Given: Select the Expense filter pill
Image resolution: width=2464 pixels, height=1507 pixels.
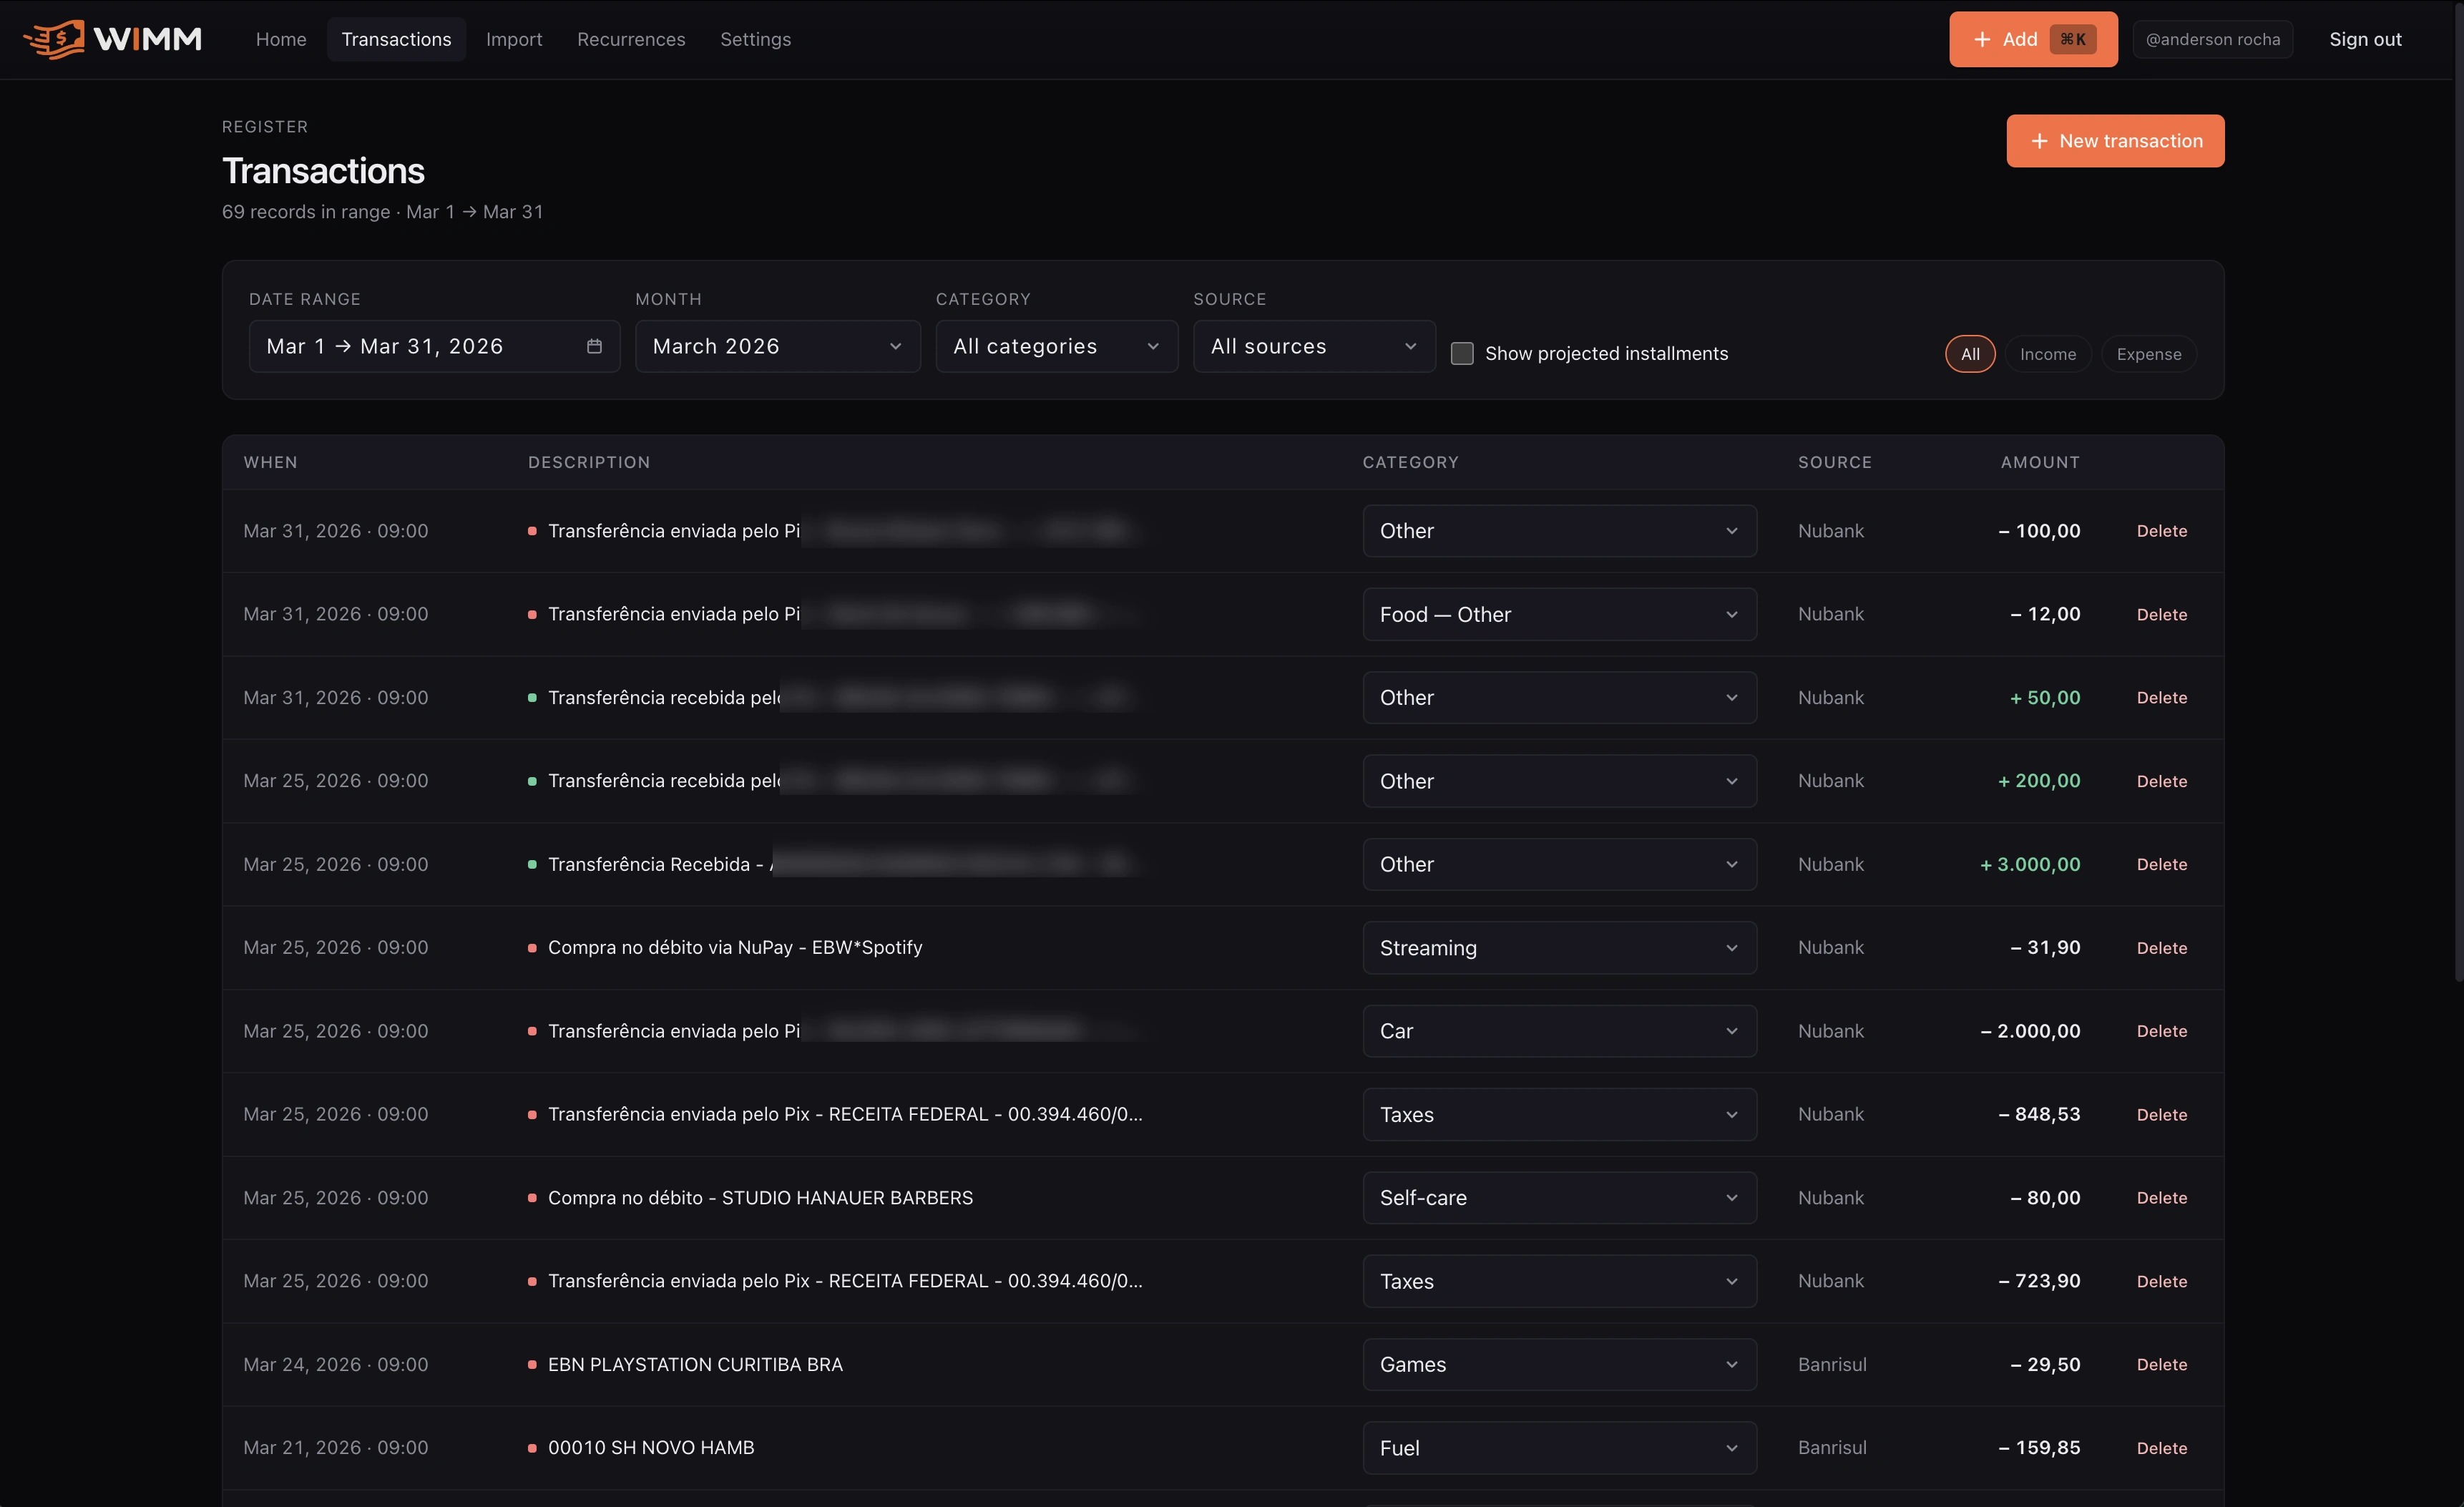Looking at the screenshot, I should 2148,354.
